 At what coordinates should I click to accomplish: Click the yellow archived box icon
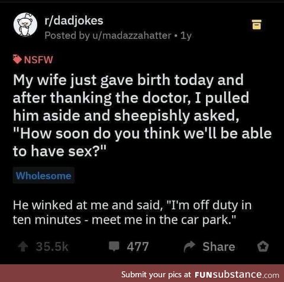(x=257, y=25)
